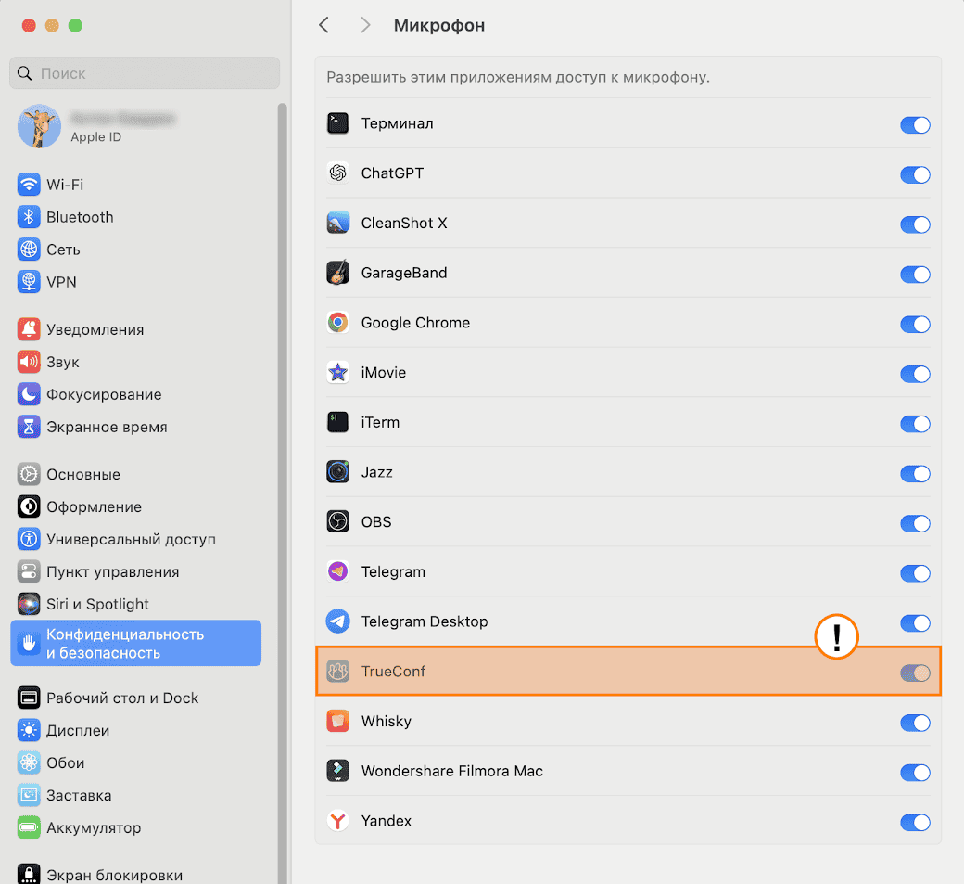
Task: Click the GarageBand guitar icon
Action: coord(337,273)
